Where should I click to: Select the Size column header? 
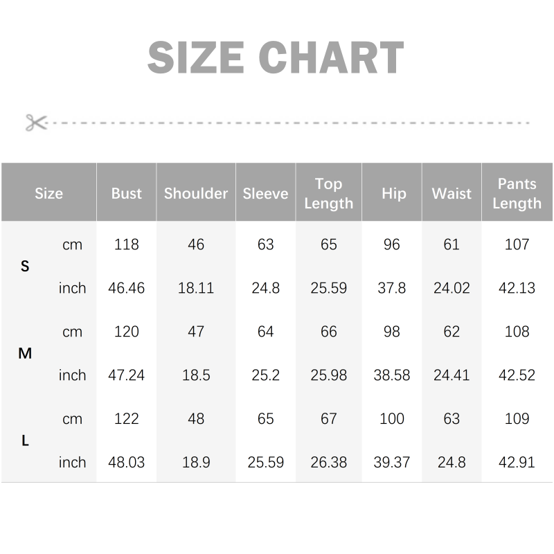tap(48, 193)
